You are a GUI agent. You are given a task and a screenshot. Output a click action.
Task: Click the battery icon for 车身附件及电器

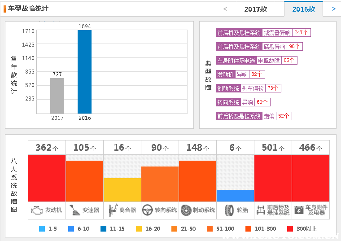(299, 210)
